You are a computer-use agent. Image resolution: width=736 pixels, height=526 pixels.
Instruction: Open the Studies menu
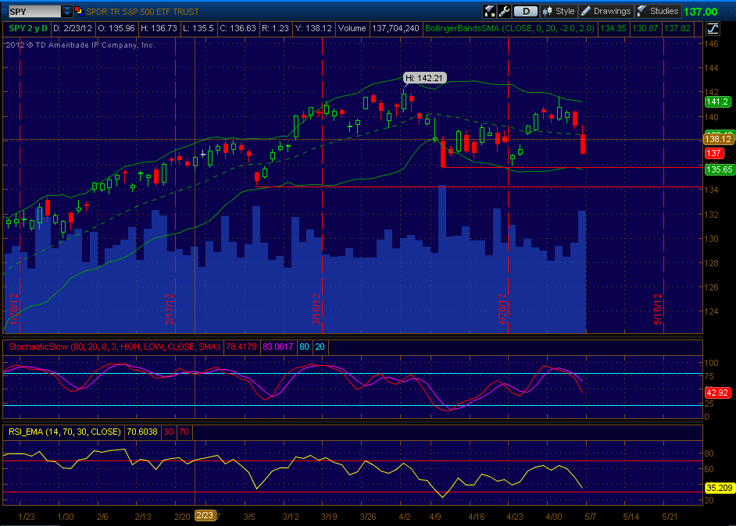(x=658, y=11)
